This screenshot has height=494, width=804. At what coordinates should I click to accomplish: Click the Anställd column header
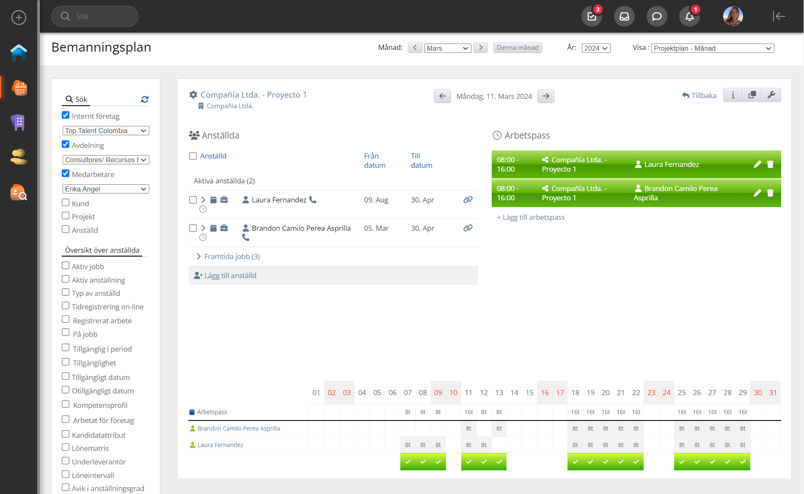213,156
